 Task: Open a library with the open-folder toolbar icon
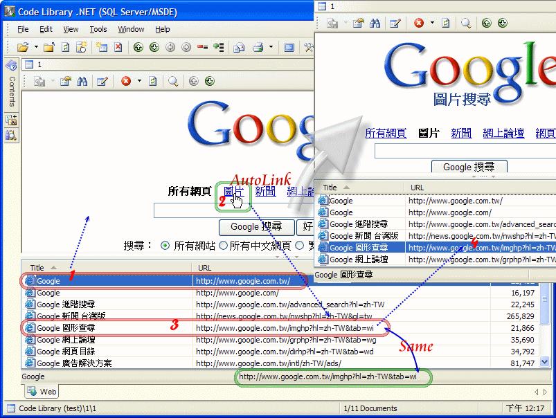(23, 47)
